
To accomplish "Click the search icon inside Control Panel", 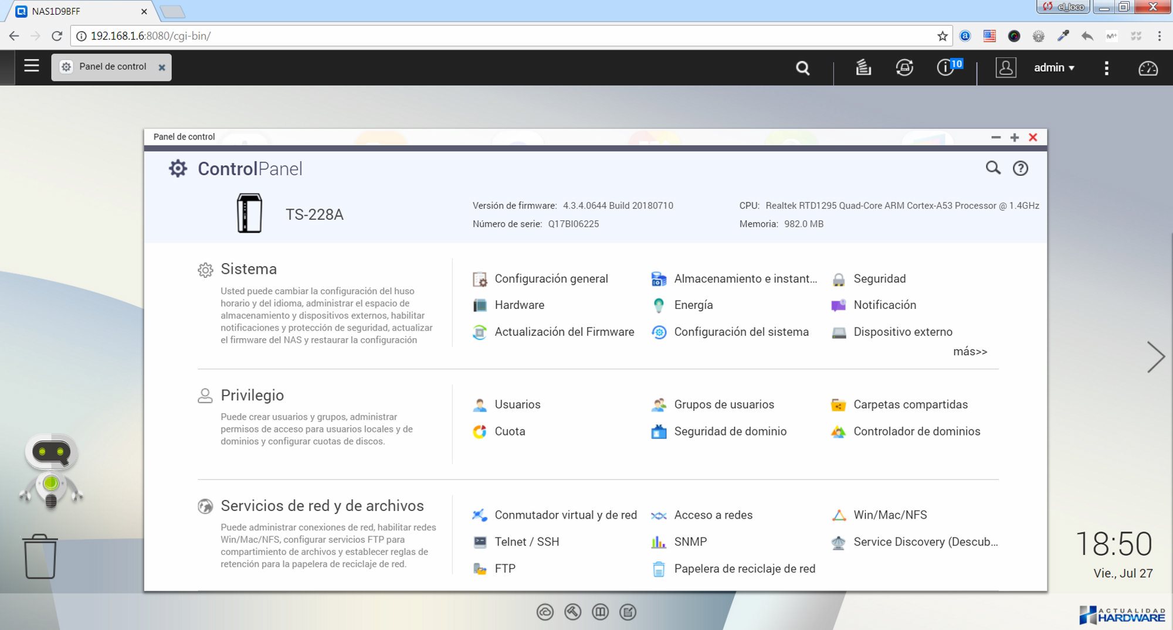I will tap(992, 168).
